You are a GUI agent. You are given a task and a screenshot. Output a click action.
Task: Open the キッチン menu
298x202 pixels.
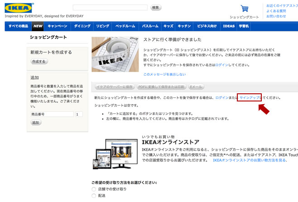point(184,26)
